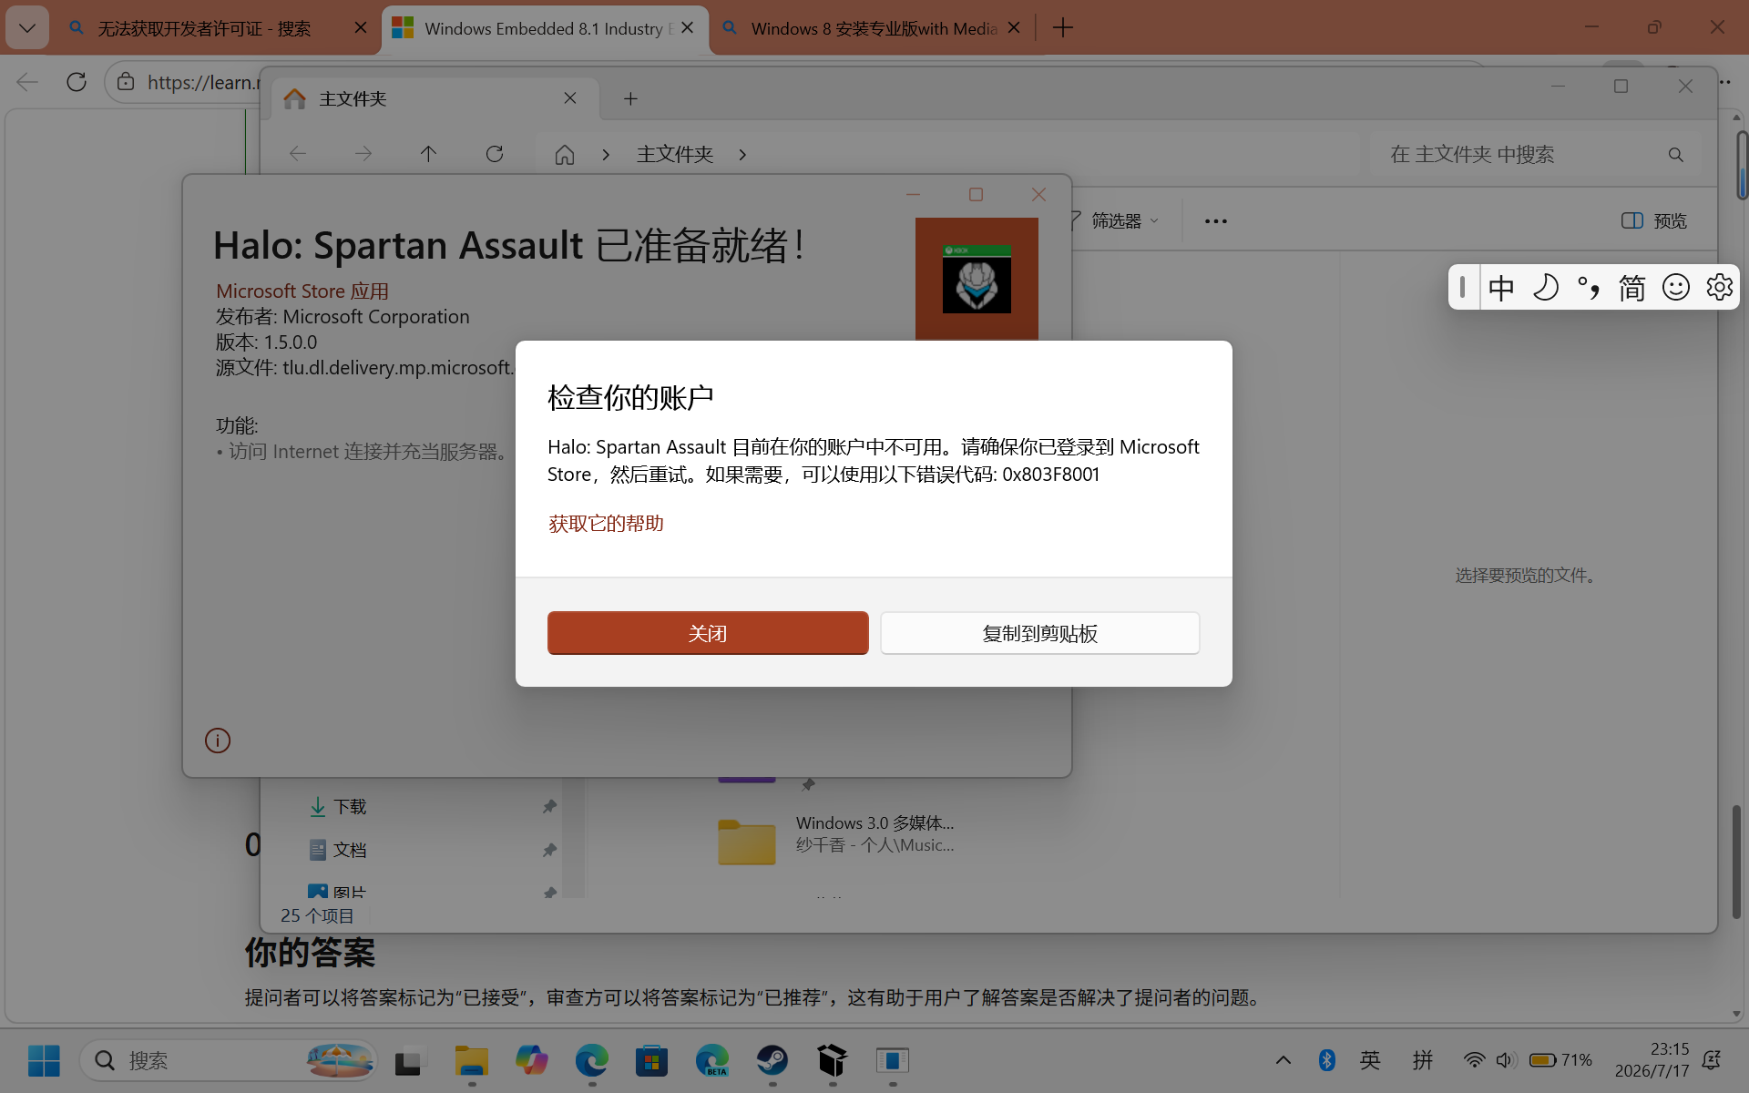Select 下载 in File Explorer sidebar
This screenshot has height=1093, width=1749.
click(x=351, y=807)
